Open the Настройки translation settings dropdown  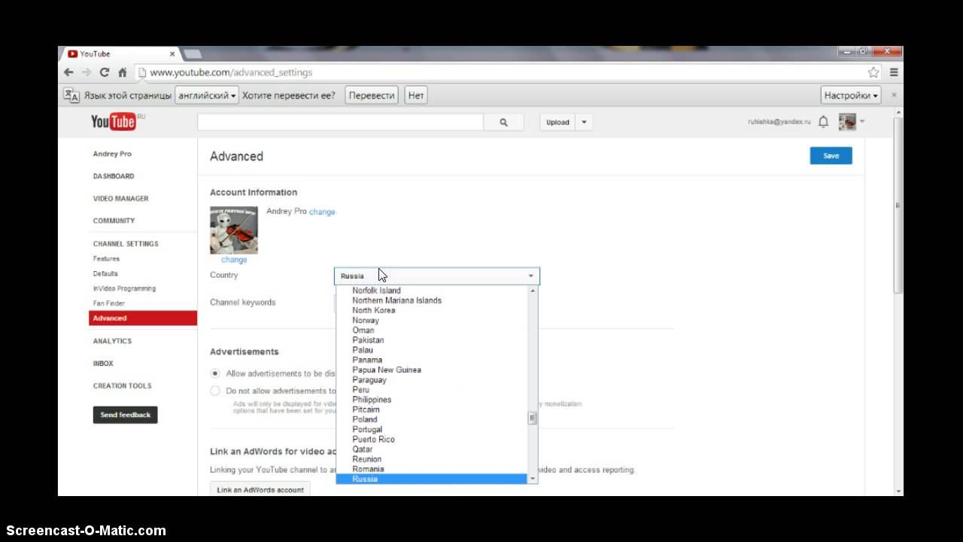click(851, 96)
